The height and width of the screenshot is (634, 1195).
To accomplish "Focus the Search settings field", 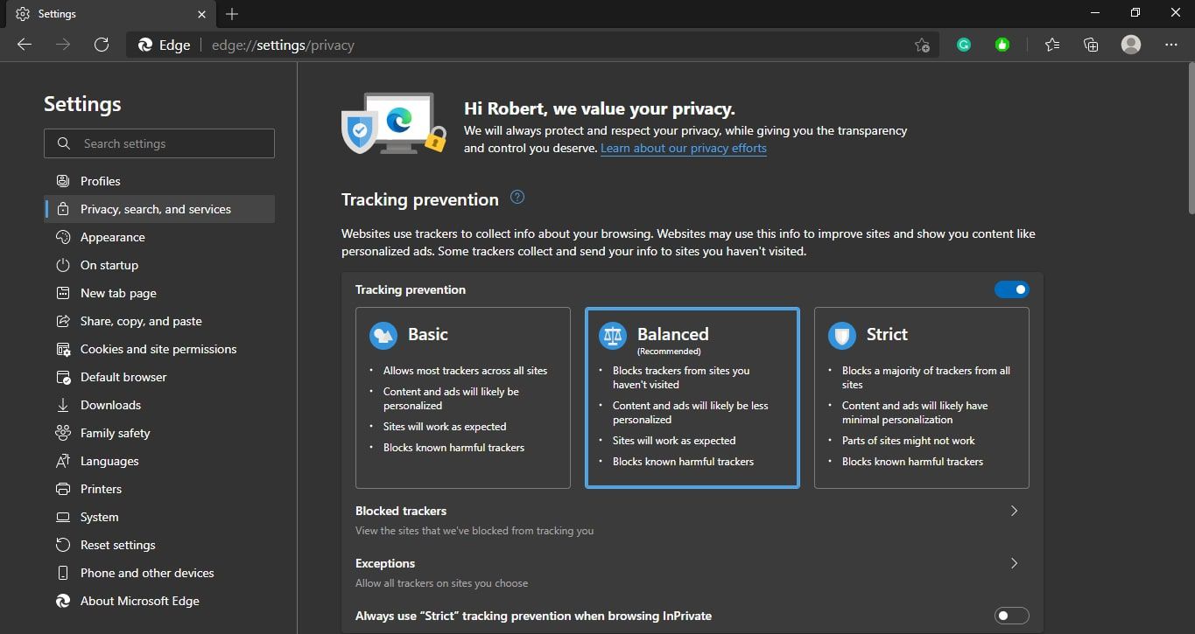I will [x=159, y=143].
